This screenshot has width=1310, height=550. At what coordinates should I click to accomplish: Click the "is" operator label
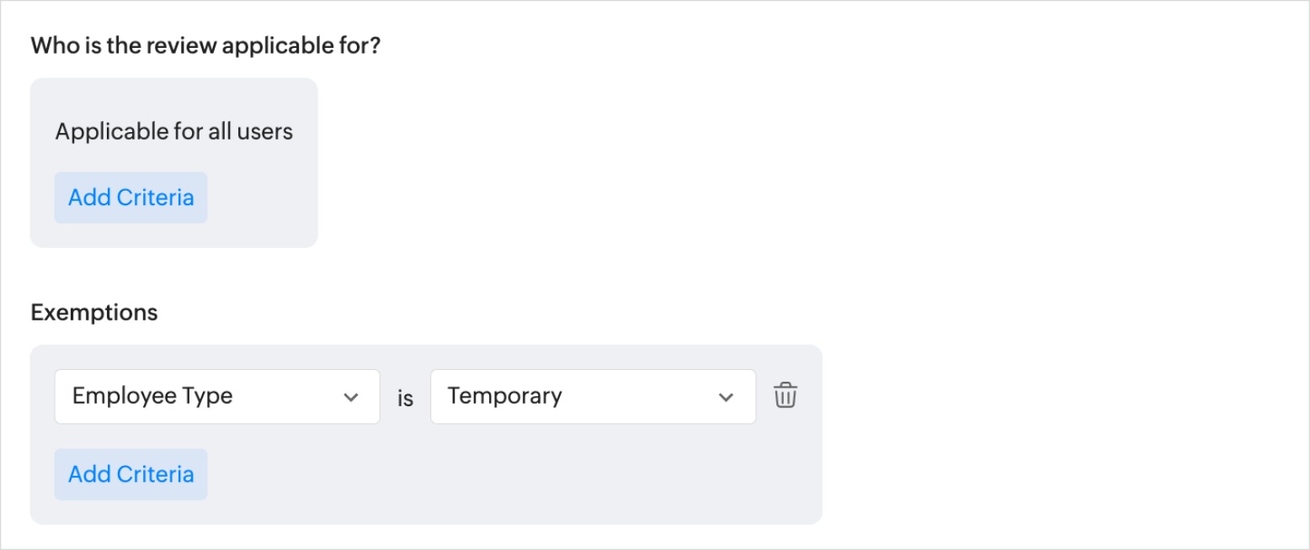[405, 398]
